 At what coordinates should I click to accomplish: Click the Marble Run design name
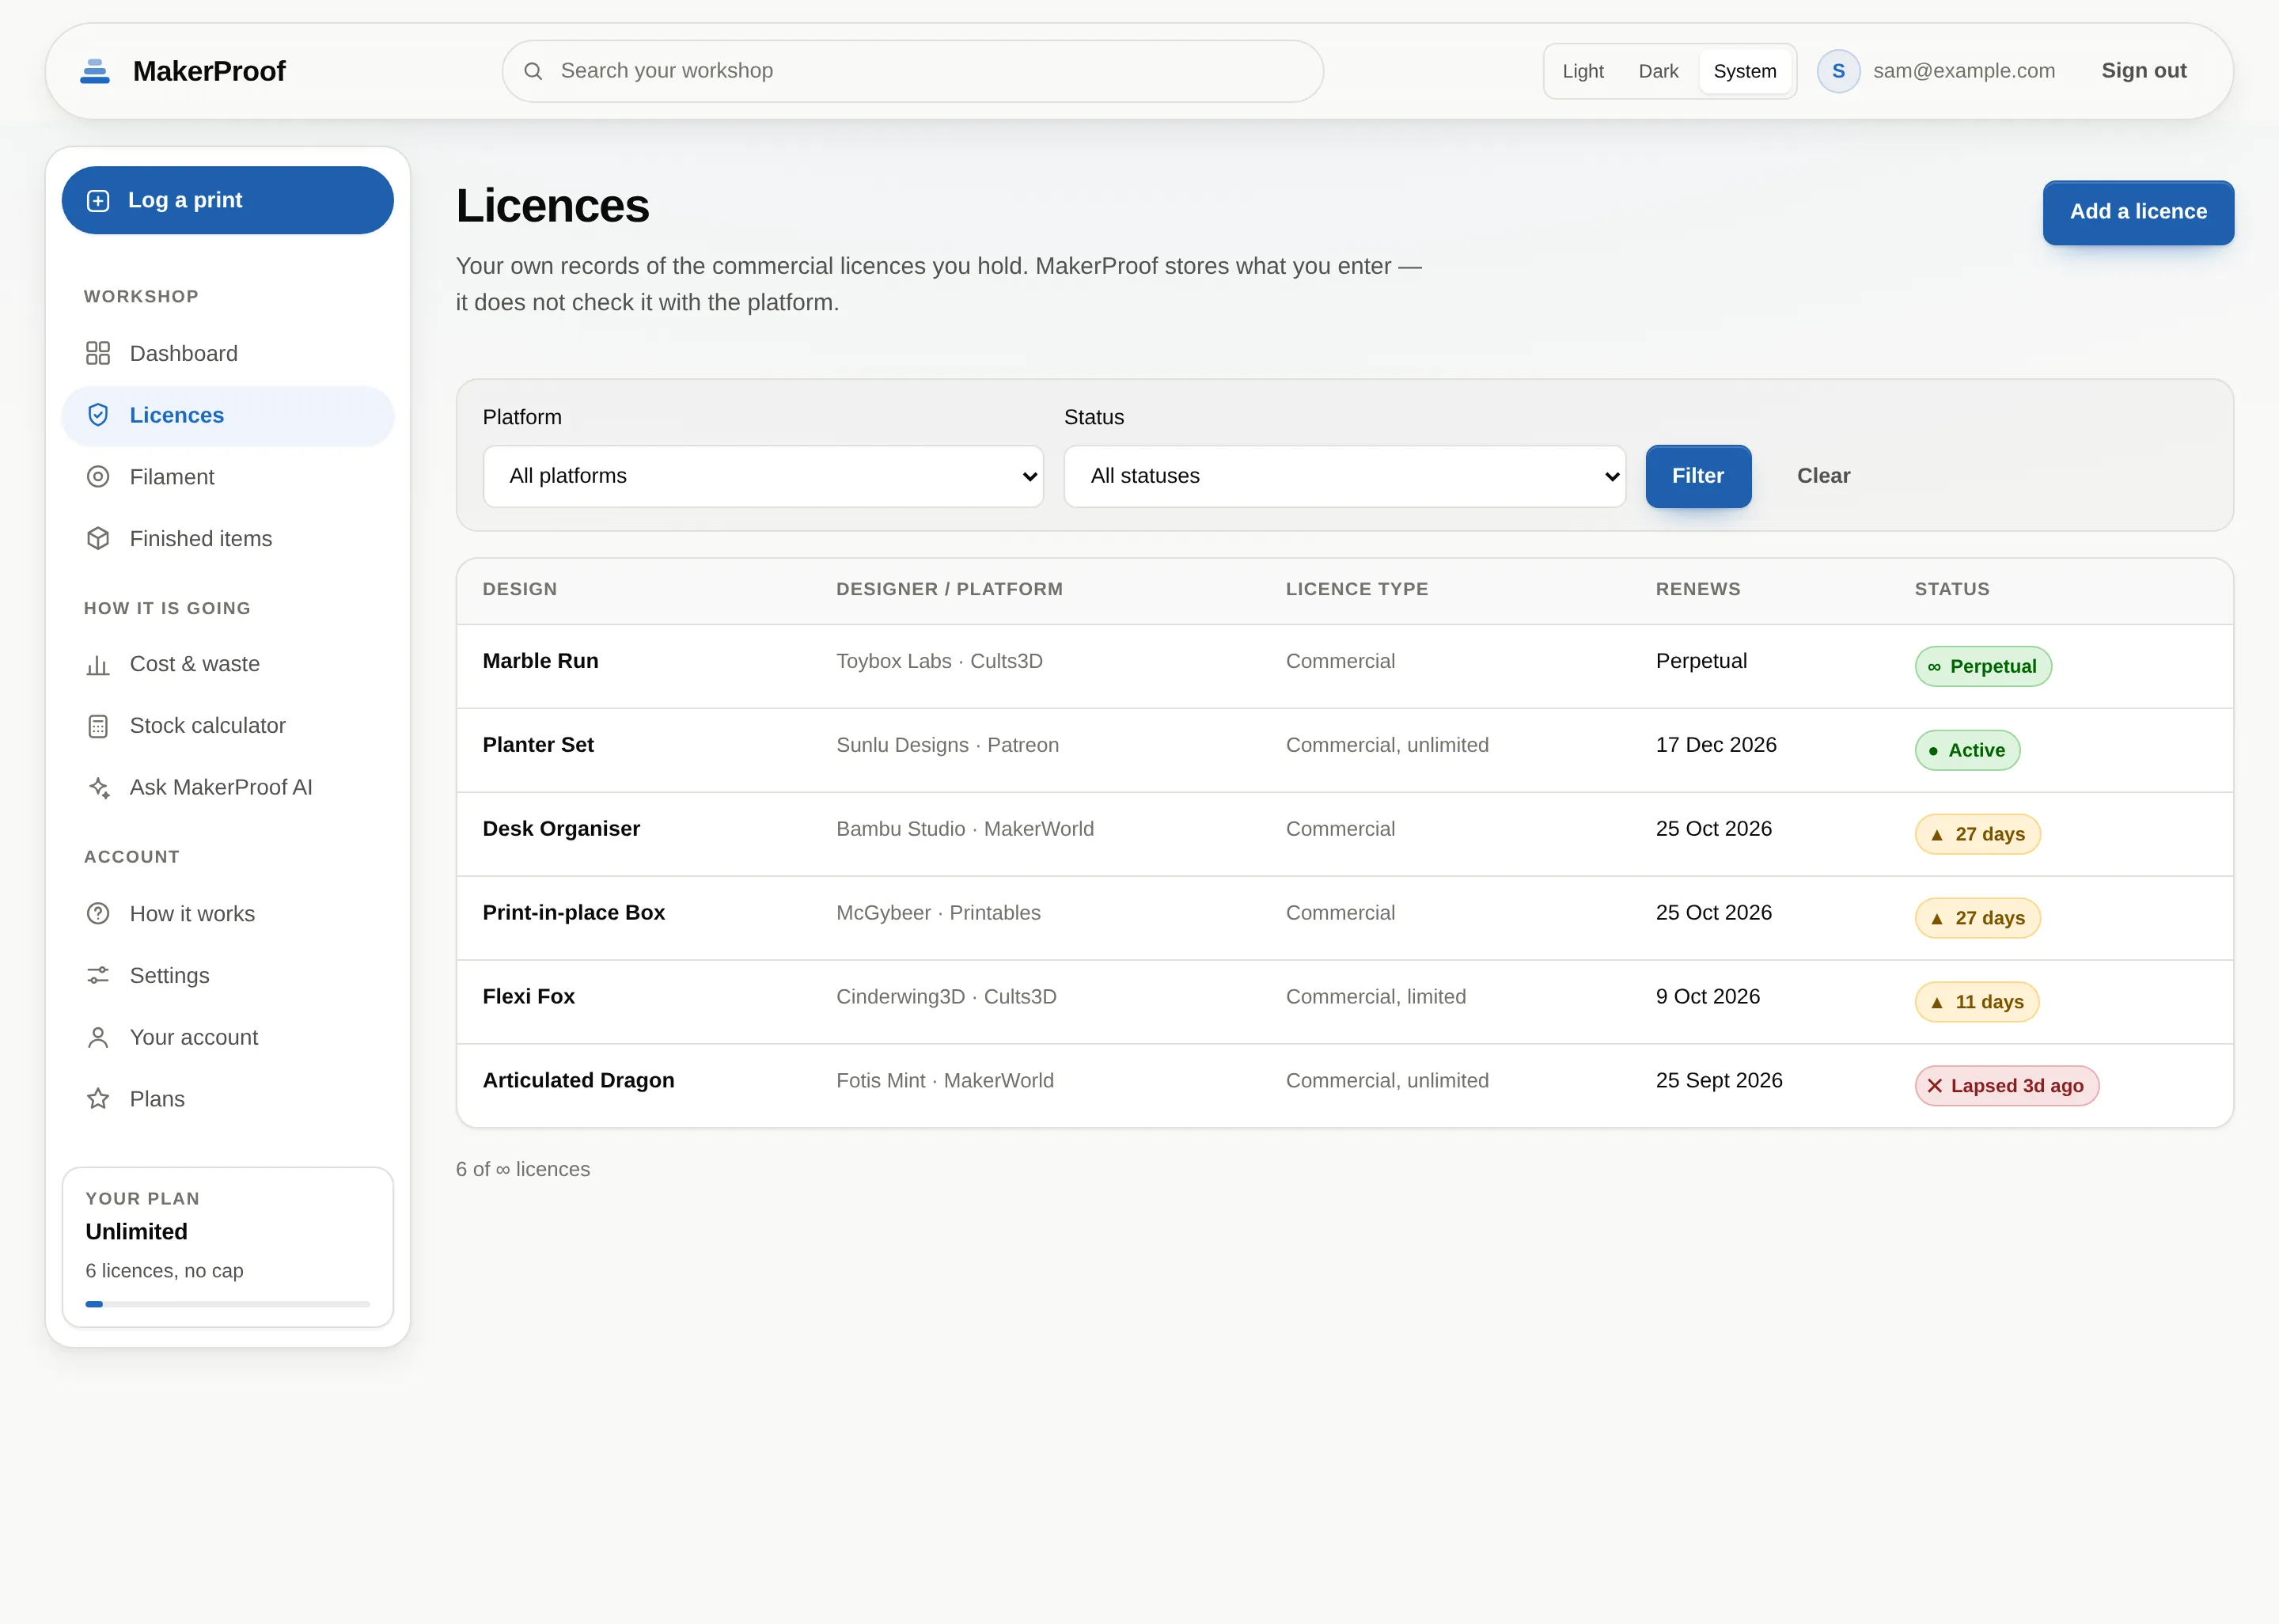point(540,661)
